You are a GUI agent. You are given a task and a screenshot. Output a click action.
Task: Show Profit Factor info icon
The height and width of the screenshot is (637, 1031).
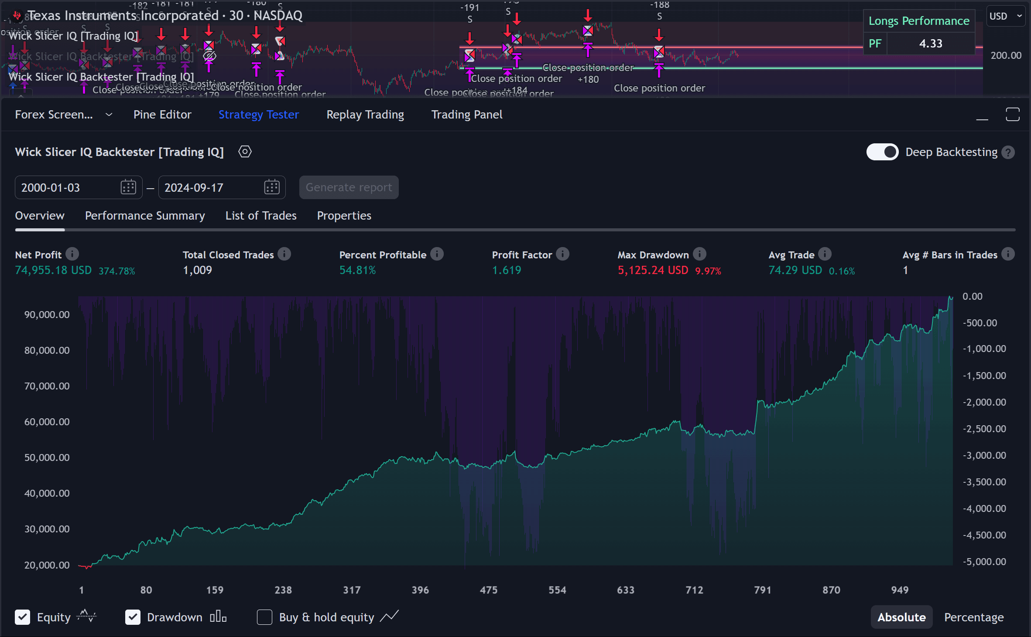tap(562, 254)
